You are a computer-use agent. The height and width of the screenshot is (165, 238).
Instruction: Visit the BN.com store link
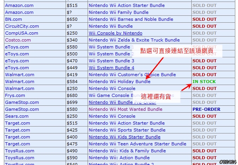coord(14,19)
